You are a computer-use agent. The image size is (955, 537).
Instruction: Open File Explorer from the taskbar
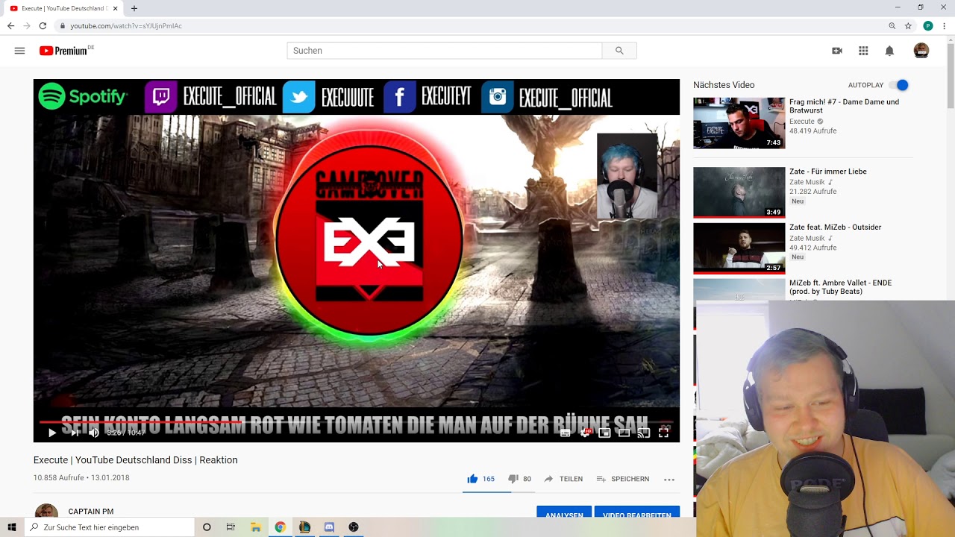tap(255, 527)
